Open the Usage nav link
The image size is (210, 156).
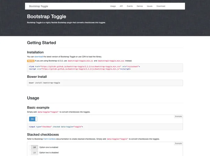113,6
